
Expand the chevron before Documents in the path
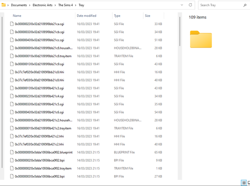tap(8, 5)
